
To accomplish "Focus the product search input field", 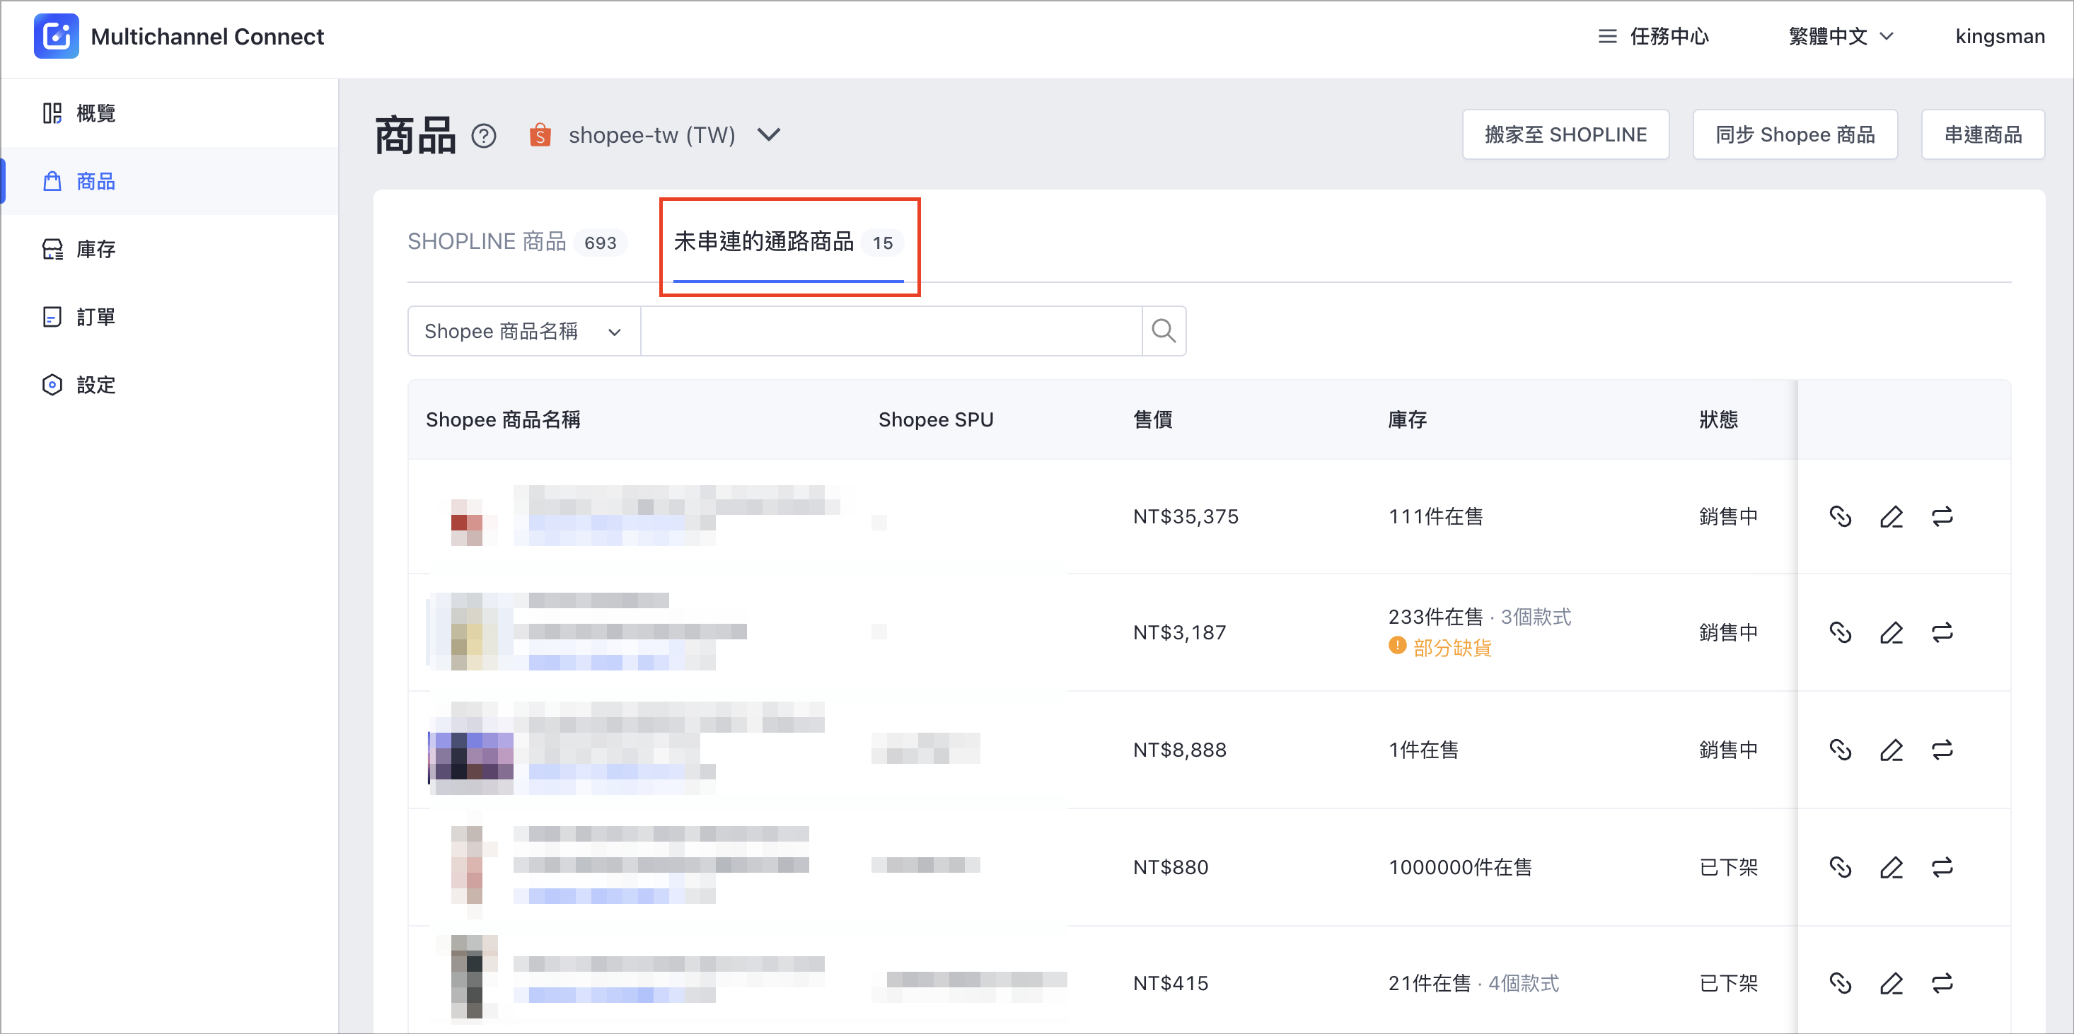I will tap(891, 331).
